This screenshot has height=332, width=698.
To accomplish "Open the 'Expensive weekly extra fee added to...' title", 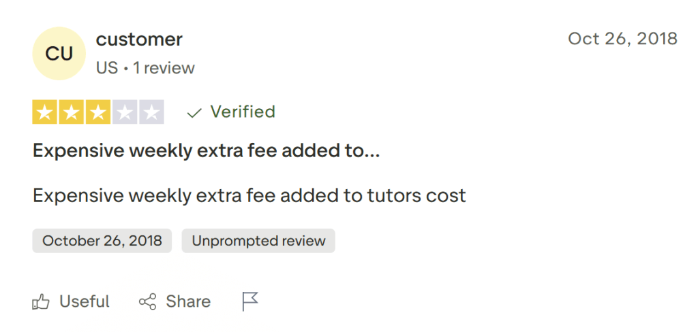I will 206,151.
